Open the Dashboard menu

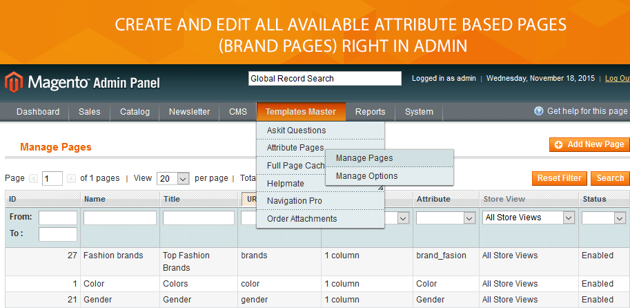pos(38,112)
